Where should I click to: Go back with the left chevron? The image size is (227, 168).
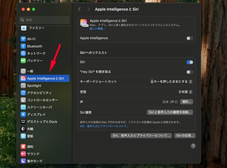pyautogui.click(x=79, y=9)
